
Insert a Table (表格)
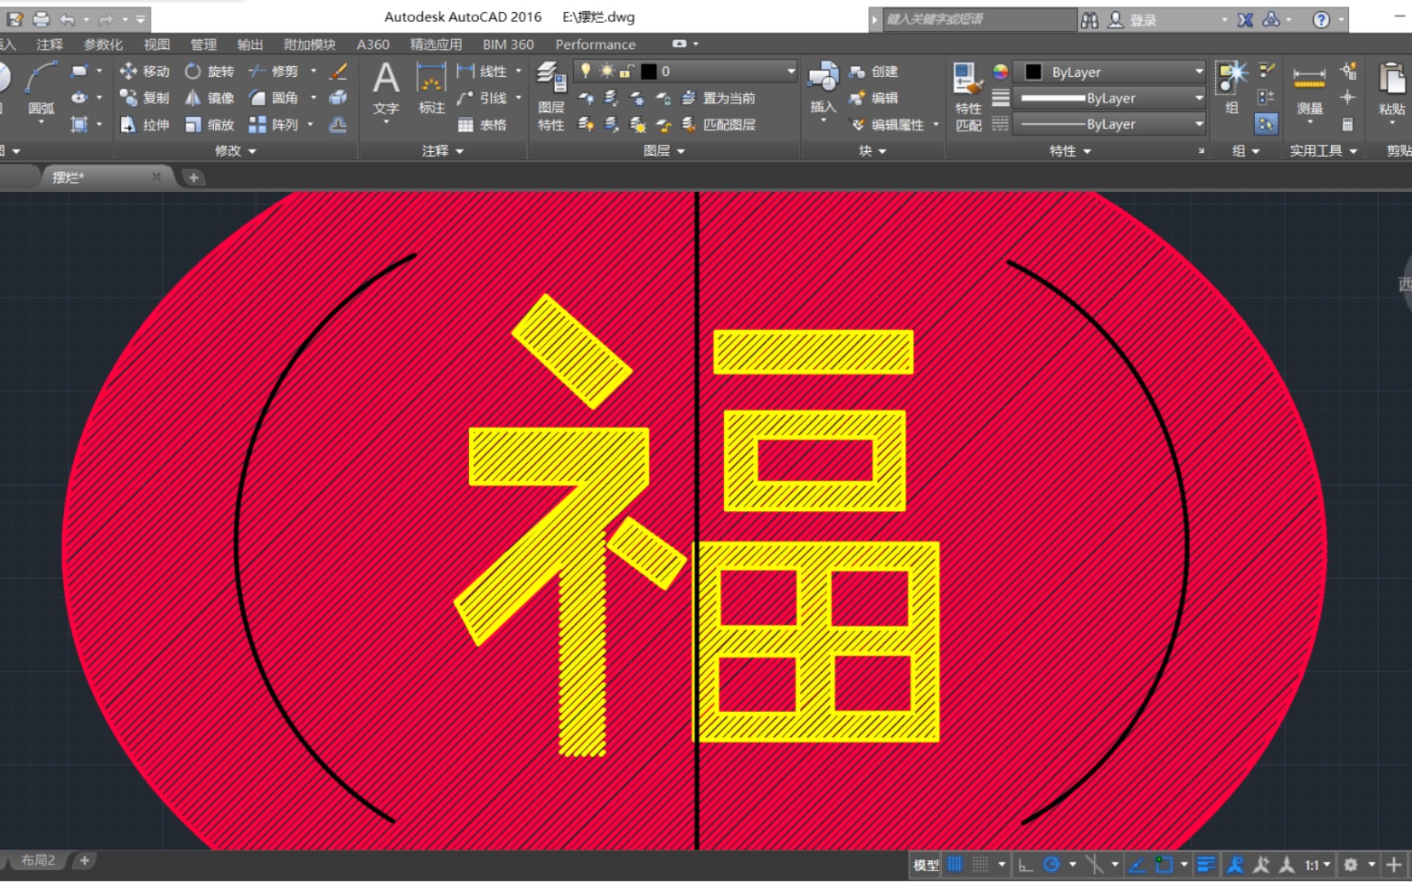[x=482, y=125]
